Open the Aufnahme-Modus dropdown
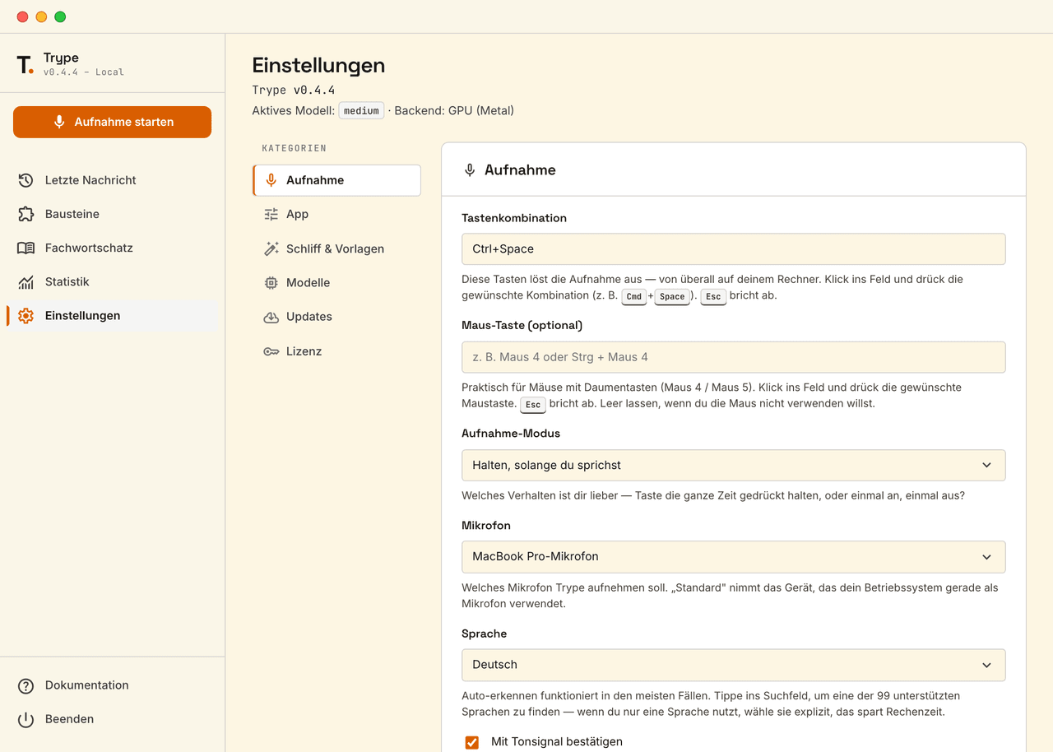Screen dimensions: 1053x752 [x=734, y=465]
